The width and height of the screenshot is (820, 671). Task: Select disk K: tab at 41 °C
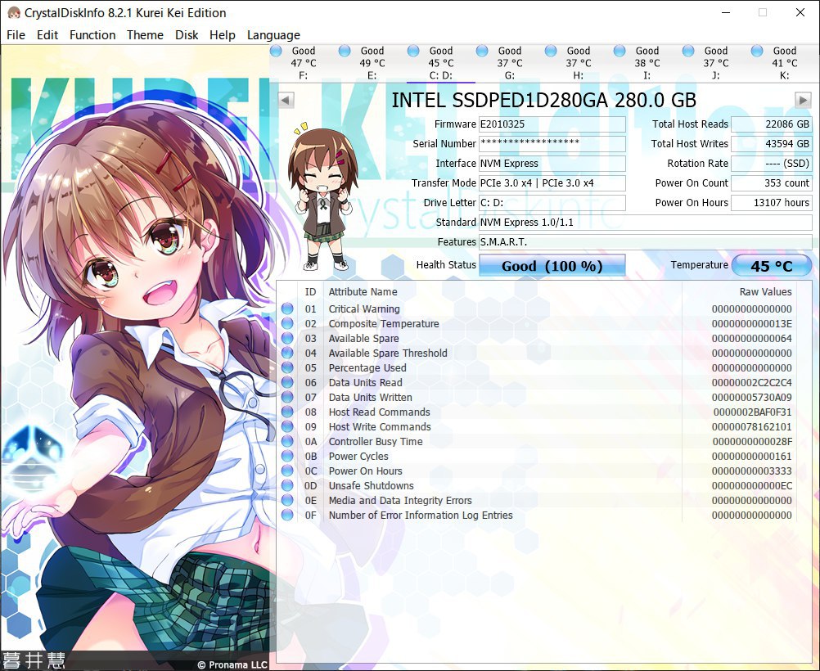click(785, 63)
